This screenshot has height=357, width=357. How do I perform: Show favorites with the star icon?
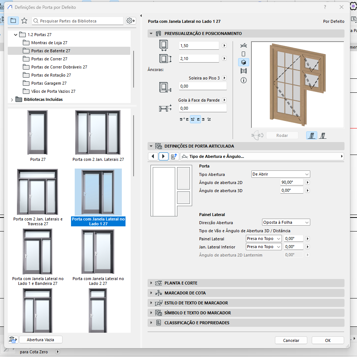24,21
